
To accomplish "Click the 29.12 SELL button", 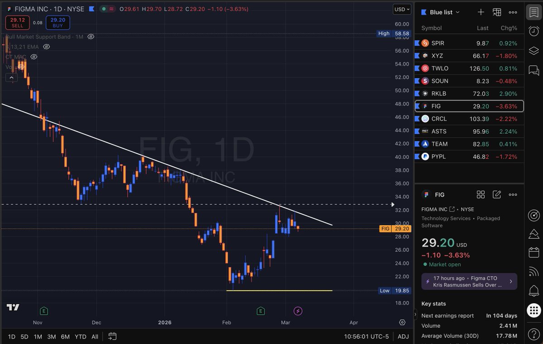I will click(x=18, y=23).
